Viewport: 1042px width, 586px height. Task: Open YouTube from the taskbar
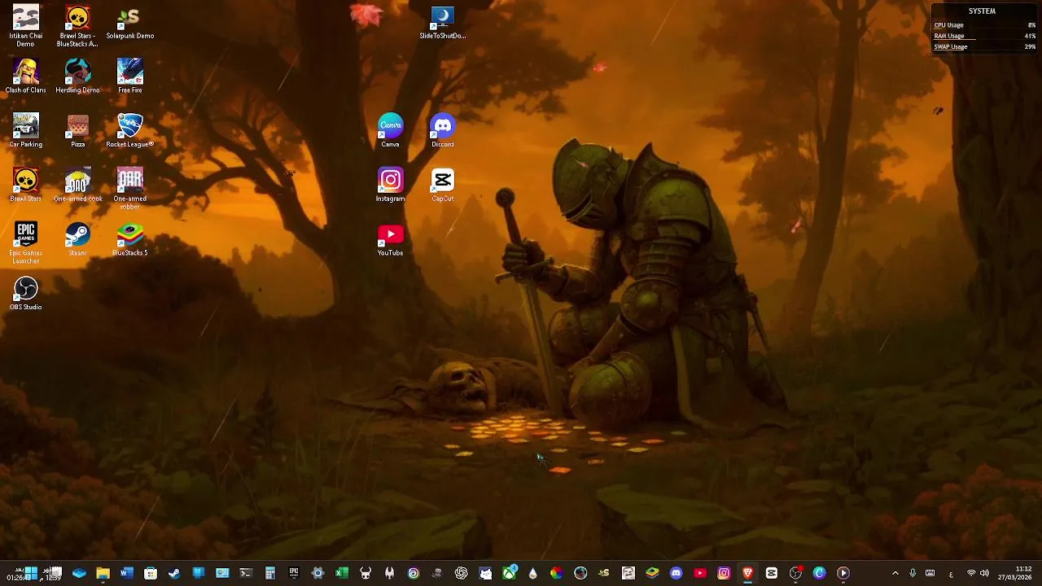(x=700, y=573)
